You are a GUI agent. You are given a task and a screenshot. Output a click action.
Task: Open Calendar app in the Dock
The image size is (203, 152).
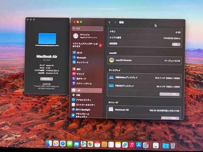(97, 144)
